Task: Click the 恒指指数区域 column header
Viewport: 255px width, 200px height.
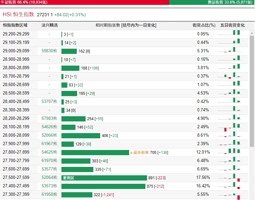Action: pyautogui.click(x=15, y=25)
